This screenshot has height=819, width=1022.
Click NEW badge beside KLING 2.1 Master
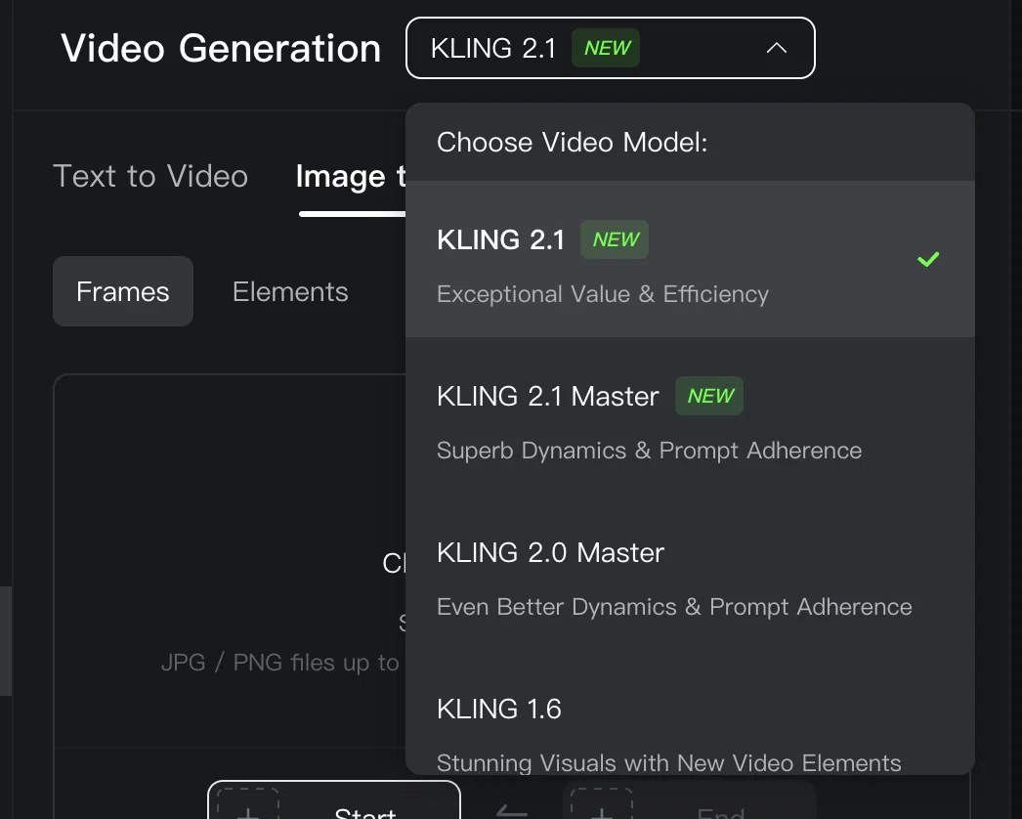pyautogui.click(x=709, y=396)
